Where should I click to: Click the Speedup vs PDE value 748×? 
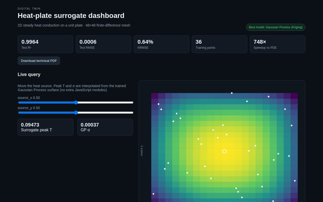coord(260,42)
